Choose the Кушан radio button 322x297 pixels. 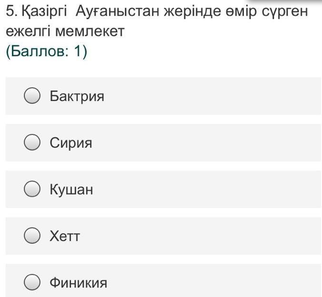coord(32,189)
